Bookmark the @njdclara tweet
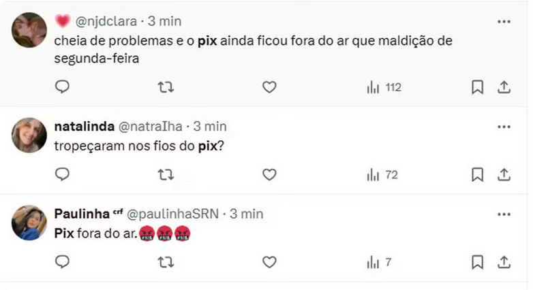The image size is (533, 290). point(478,86)
